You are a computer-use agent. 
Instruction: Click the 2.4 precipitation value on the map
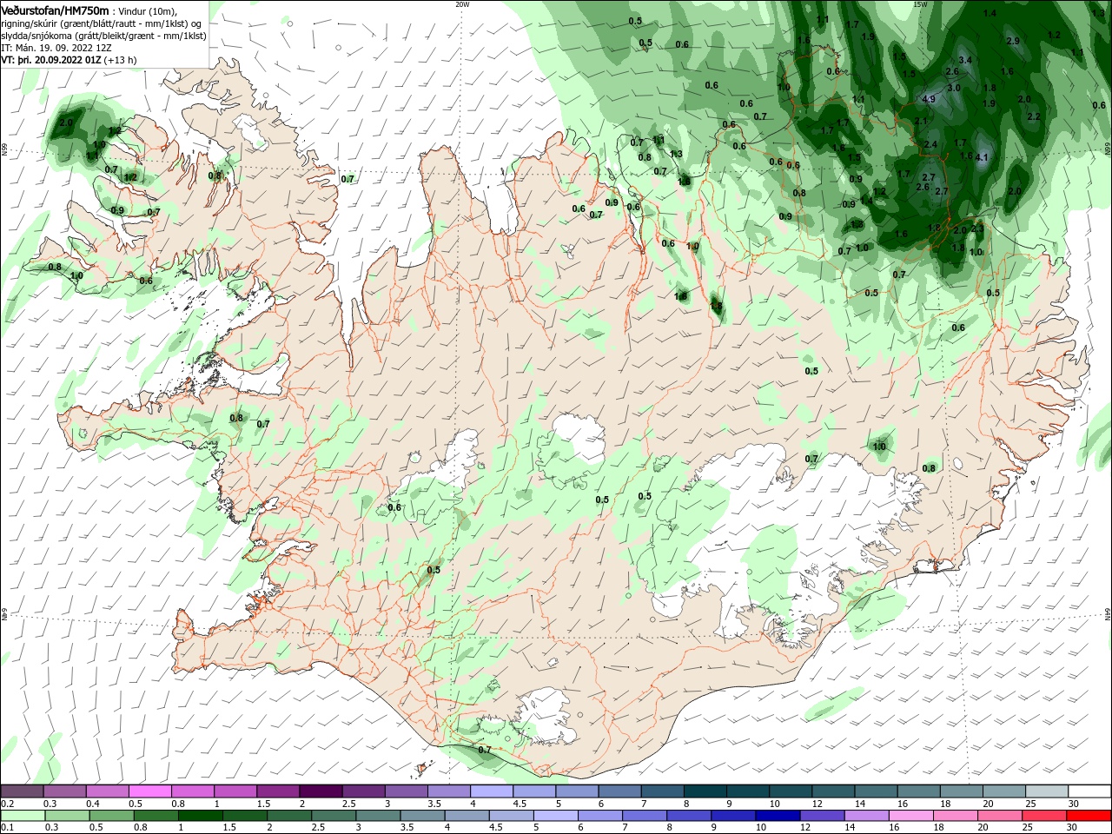coord(930,144)
